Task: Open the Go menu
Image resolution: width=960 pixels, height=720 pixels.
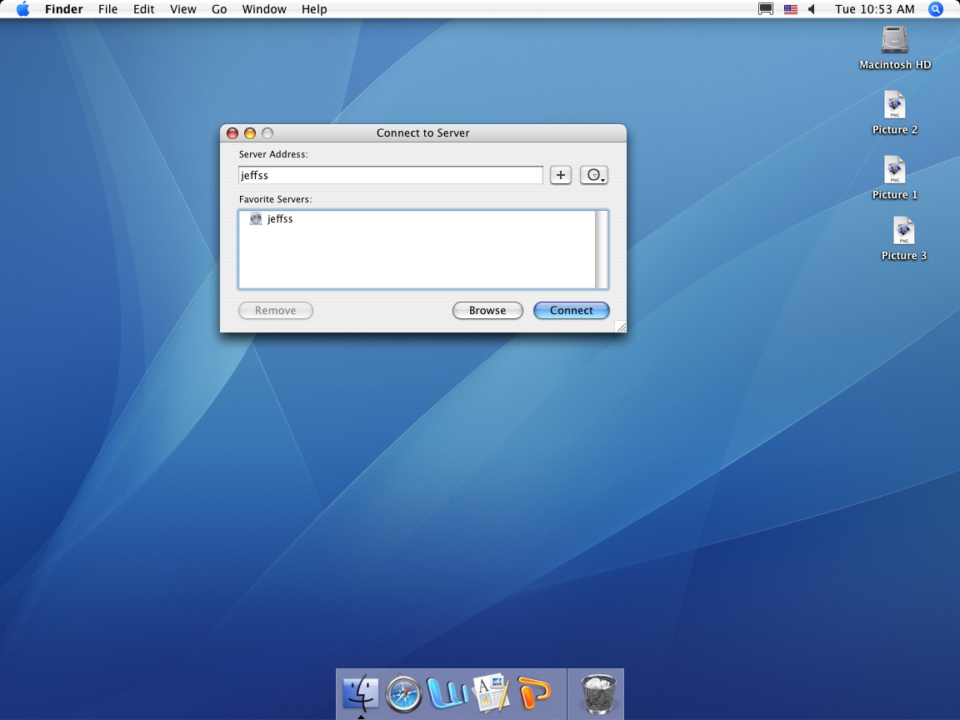Action: [x=219, y=9]
